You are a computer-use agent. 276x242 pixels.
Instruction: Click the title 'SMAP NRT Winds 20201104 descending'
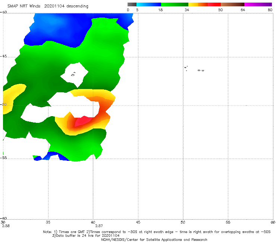click(x=48, y=6)
